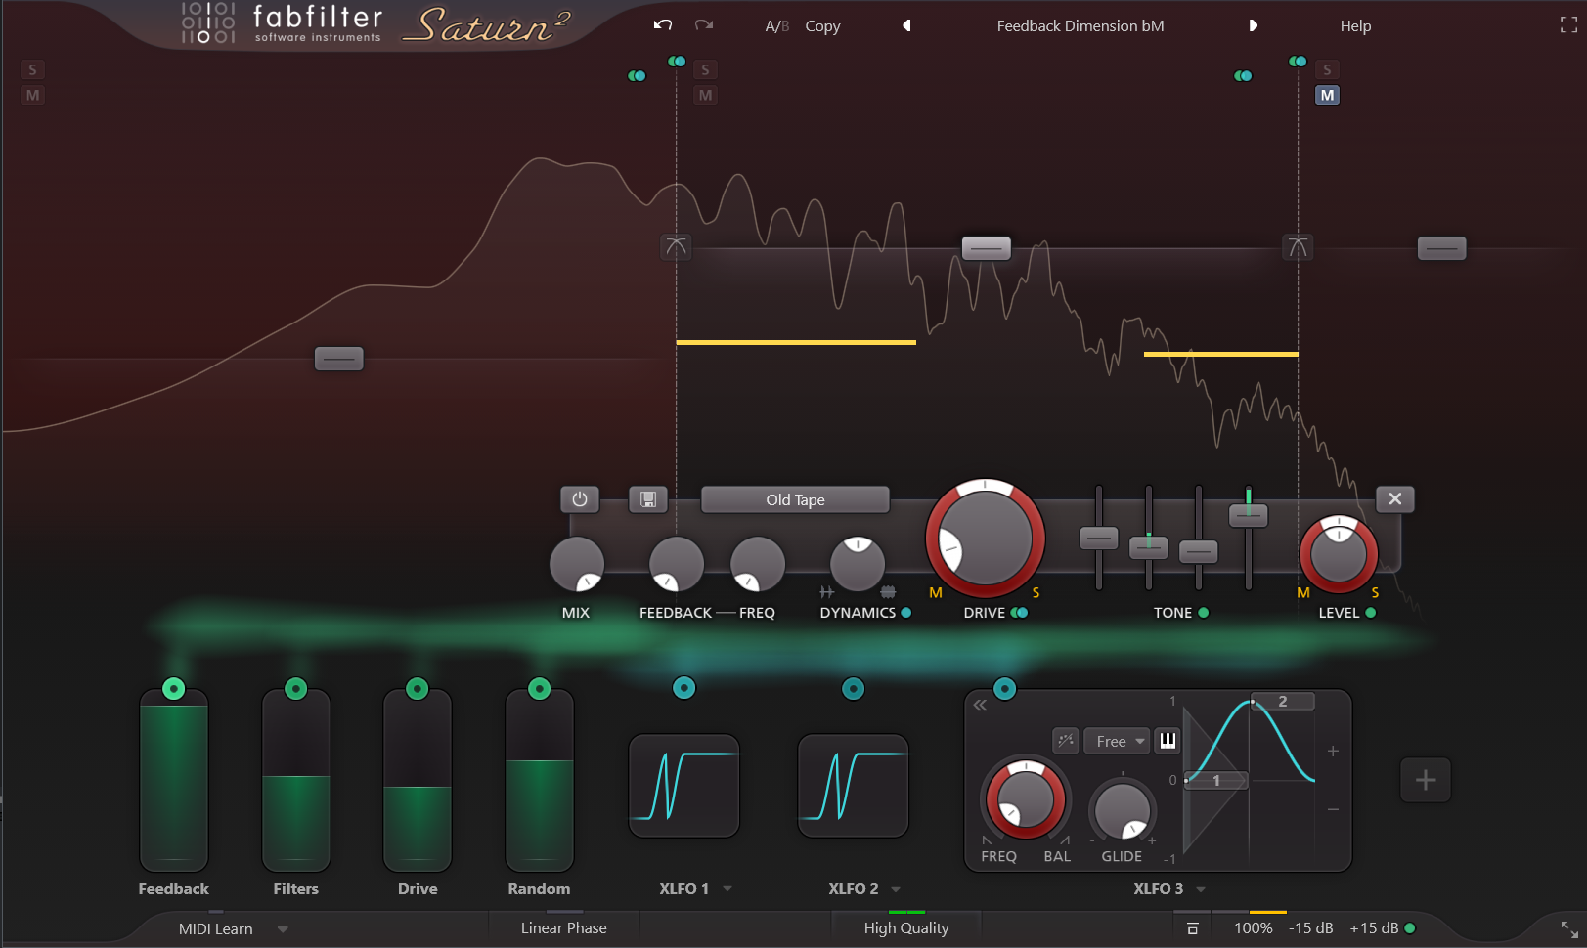Save the band preset with the floppy disk icon
Viewport: 1587px width, 948px height.
point(648,498)
